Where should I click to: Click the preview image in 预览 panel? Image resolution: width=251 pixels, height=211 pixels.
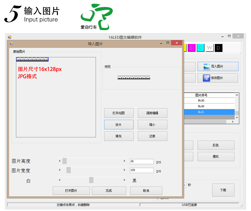pos(134,78)
